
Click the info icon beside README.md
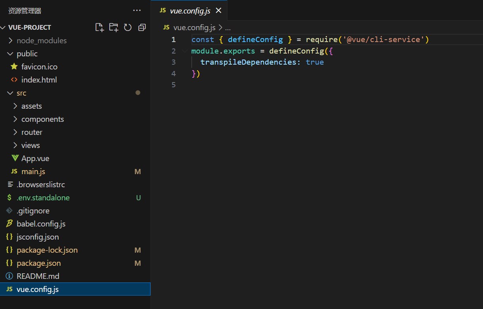click(10, 276)
